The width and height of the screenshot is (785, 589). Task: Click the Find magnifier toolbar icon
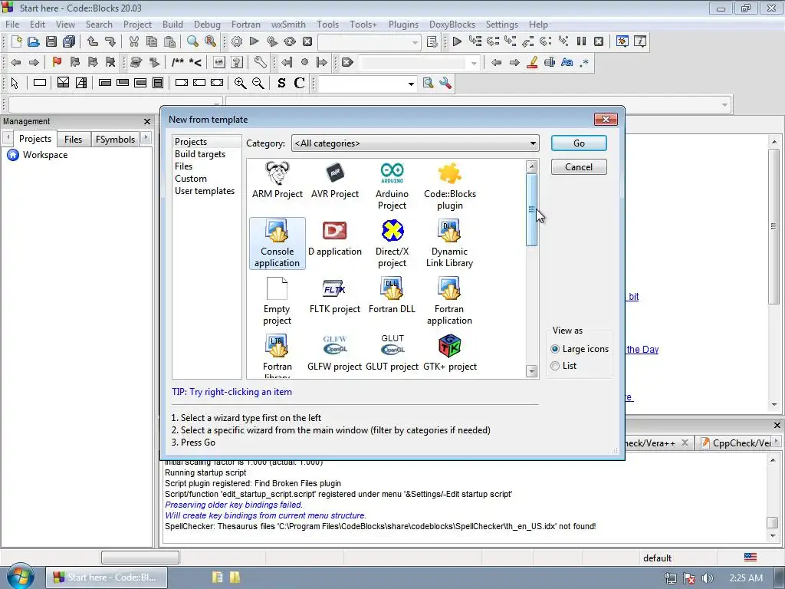pyautogui.click(x=192, y=41)
